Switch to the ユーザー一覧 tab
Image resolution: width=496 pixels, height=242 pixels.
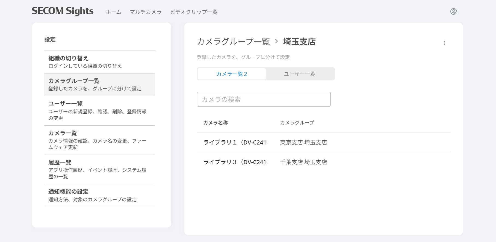pyautogui.click(x=300, y=74)
